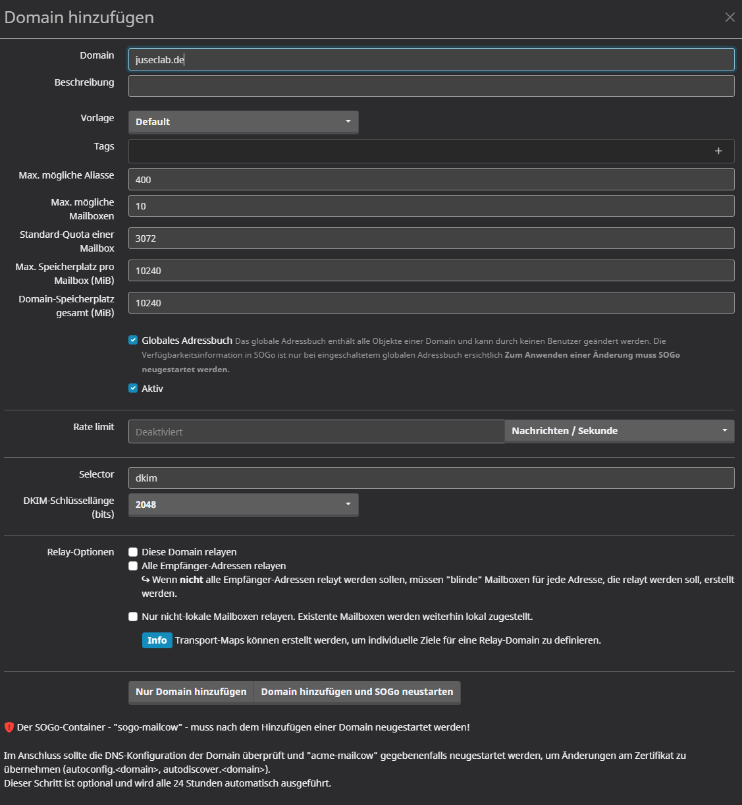Screen dimensions: 742x805
Task: Click the blue Info badge
Action: tap(157, 640)
